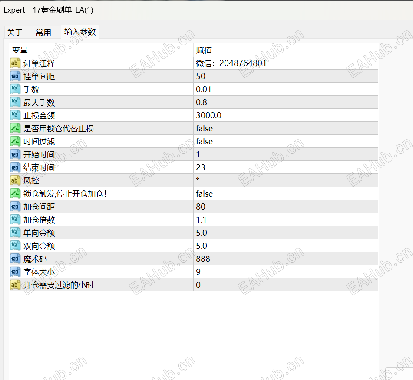Screen dimensions: 413x380
Task: Click the 风控 variable name
Action: 31,181
